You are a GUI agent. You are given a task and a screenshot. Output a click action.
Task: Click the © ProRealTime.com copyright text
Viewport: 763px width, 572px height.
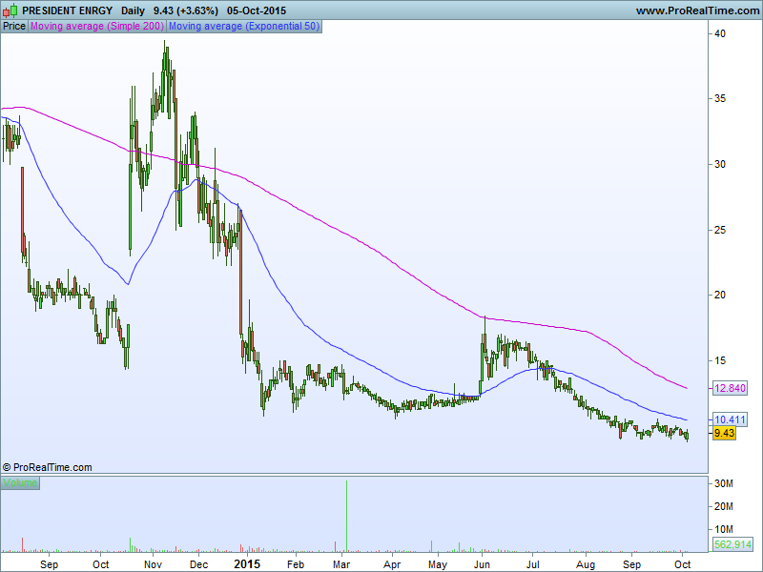[48, 467]
